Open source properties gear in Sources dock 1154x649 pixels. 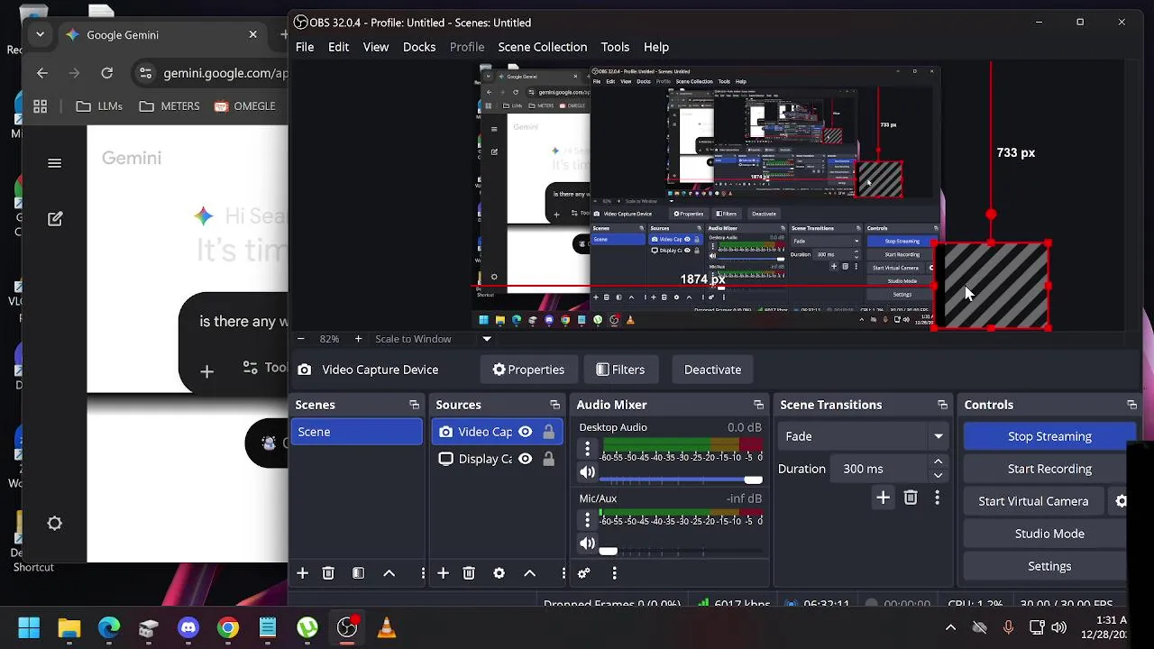(x=499, y=573)
